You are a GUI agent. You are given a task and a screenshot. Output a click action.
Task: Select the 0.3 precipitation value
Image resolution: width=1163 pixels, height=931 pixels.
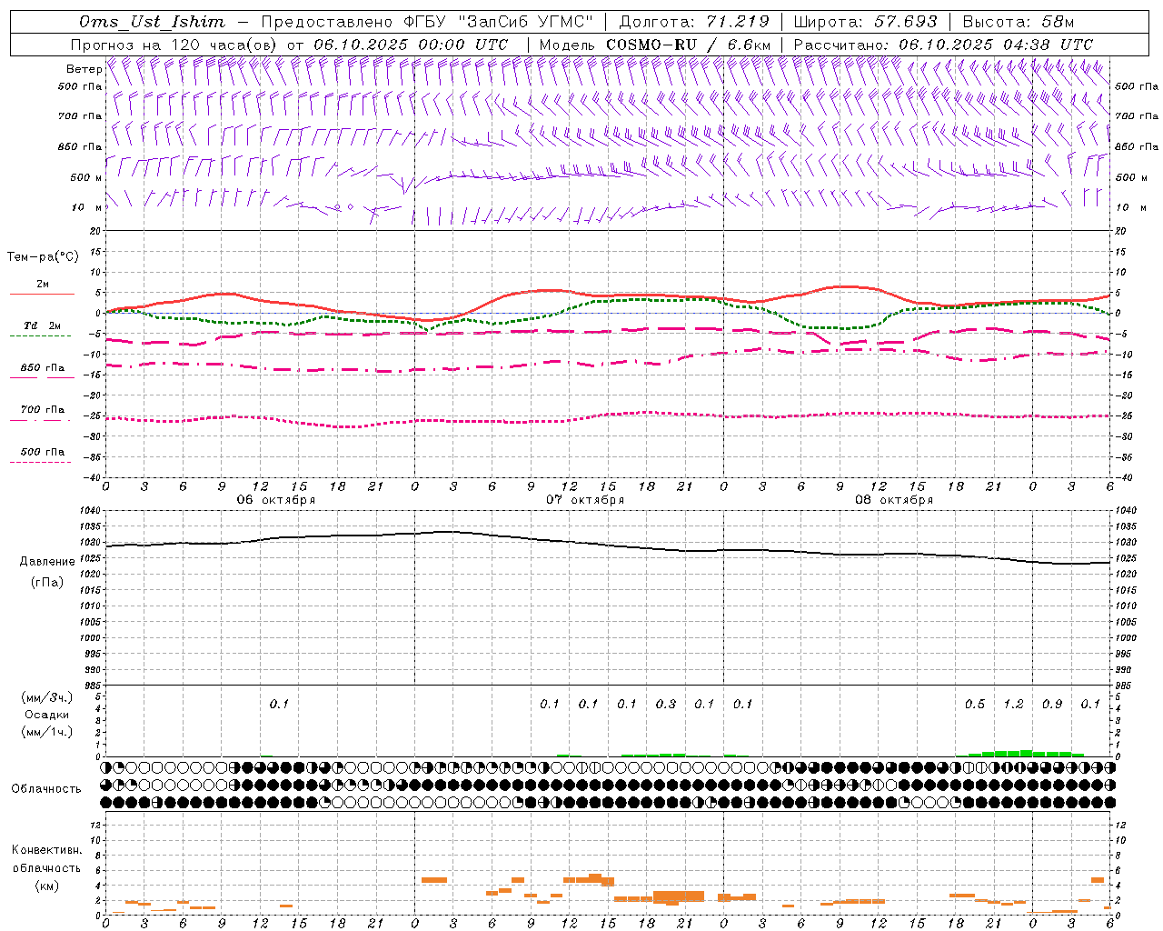click(666, 704)
